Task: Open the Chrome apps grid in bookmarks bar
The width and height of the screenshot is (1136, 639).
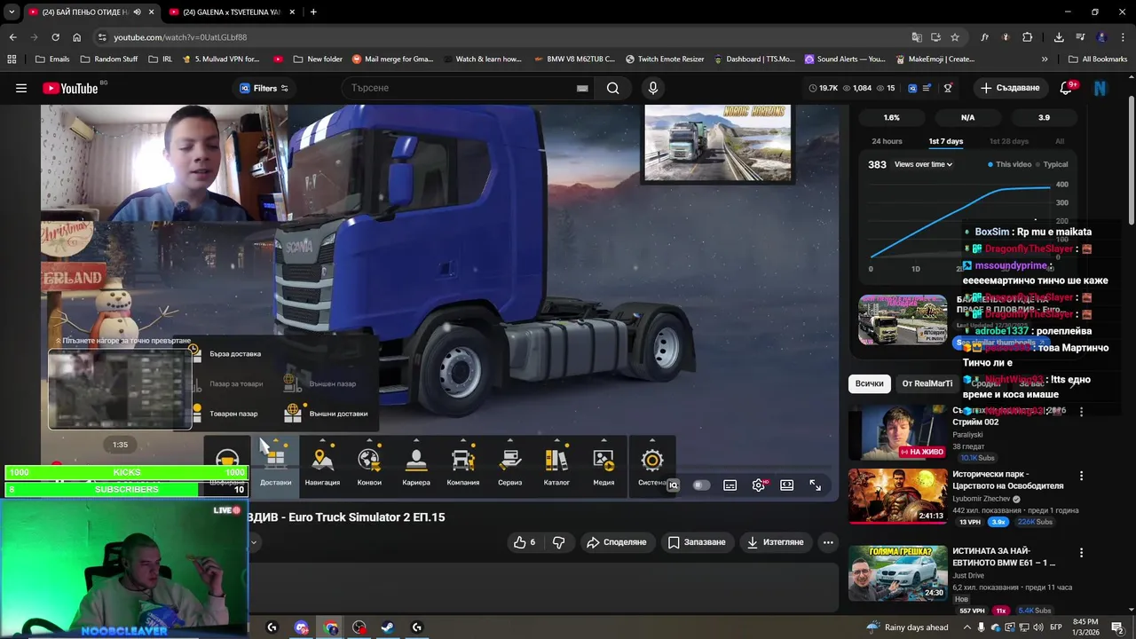Action: (x=12, y=59)
